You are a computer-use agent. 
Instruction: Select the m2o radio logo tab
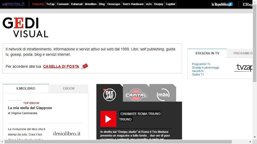point(163,95)
